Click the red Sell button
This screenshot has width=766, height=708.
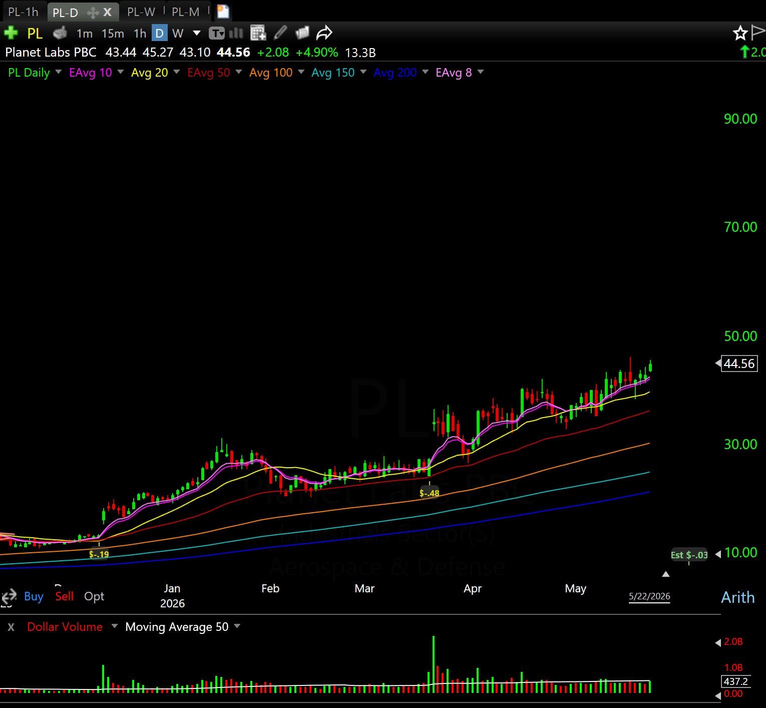tap(64, 596)
